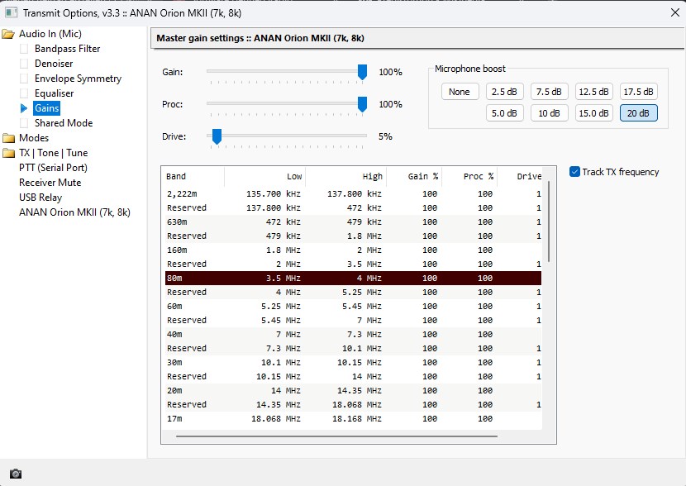
Task: Click the Drive slider thumb
Action: tap(217, 136)
